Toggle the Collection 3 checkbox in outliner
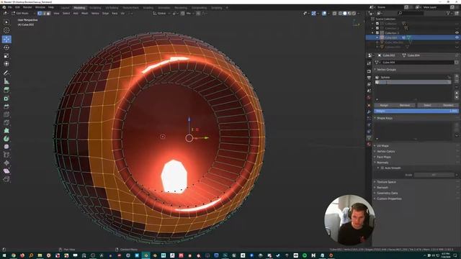The image size is (461, 259). [377, 33]
